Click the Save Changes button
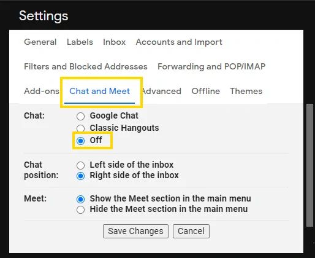315x258 pixels. [x=135, y=231]
